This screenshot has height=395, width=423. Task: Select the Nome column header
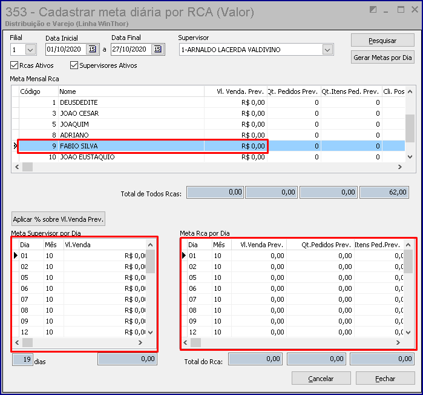(131, 91)
